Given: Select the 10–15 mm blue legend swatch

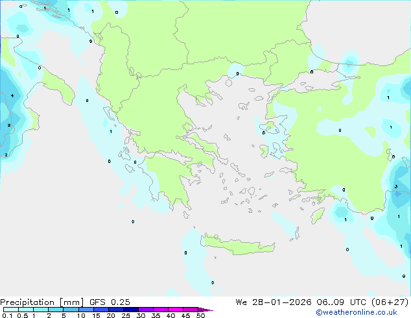Looking at the screenshot, I should [86, 310].
